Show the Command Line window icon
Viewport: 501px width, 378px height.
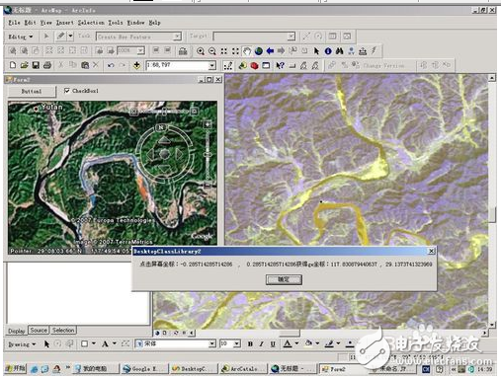[x=266, y=65]
